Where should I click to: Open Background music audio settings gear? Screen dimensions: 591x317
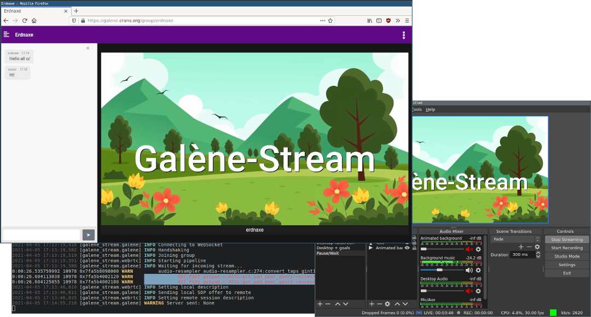(x=478, y=270)
